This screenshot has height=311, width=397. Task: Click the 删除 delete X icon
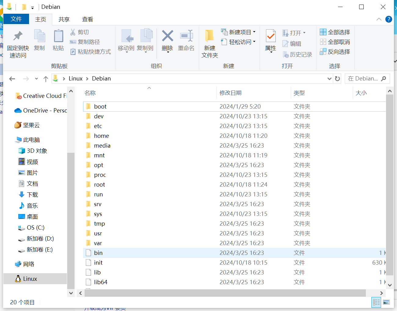[x=167, y=36]
